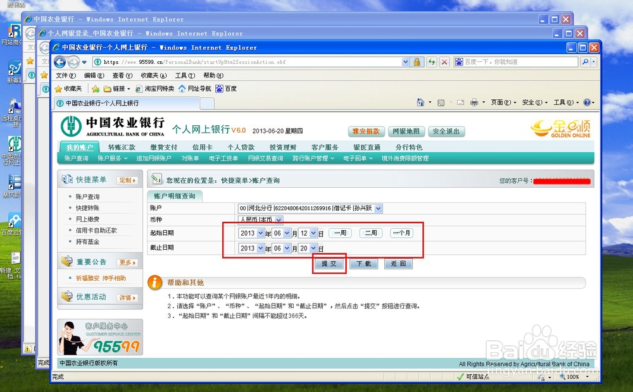Expand the 安全(S) command bar dropdown
The height and width of the screenshot is (392, 633).
coord(535,102)
